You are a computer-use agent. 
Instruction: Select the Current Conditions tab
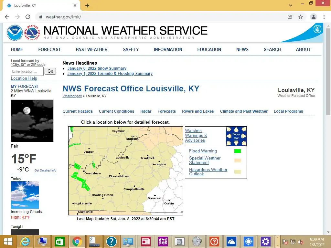point(116,111)
